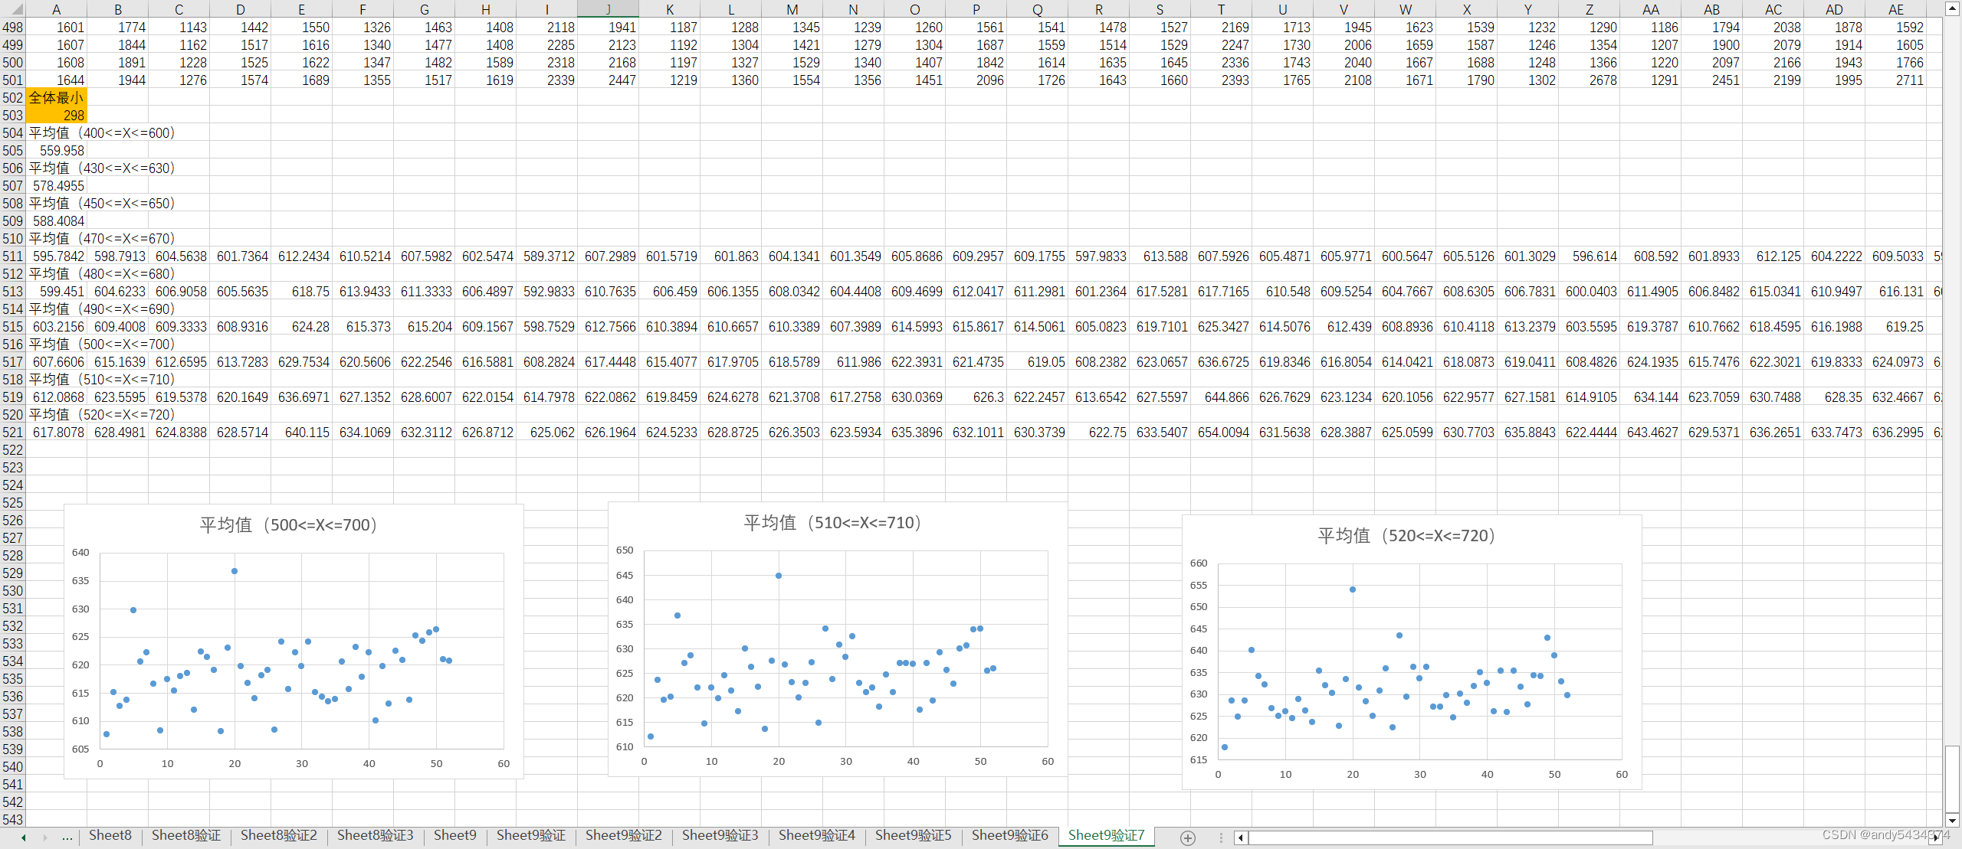Open the hidden sheets ellipsis

[x=67, y=838]
